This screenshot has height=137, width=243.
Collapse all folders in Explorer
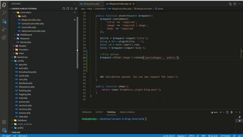pos(76,8)
